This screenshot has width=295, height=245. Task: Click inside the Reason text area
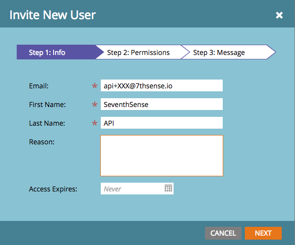point(161,156)
